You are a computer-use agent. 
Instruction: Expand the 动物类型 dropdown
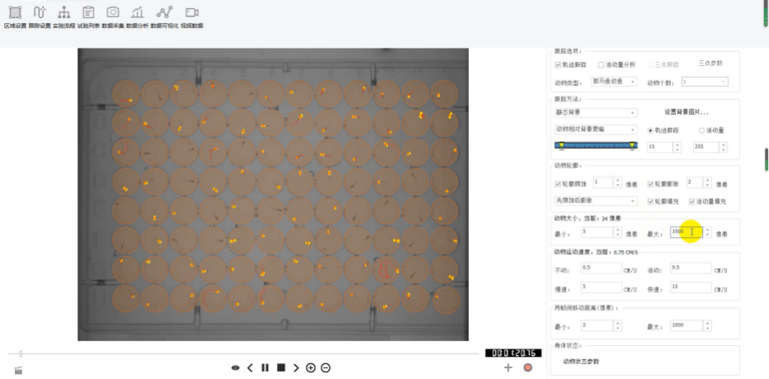tap(614, 82)
